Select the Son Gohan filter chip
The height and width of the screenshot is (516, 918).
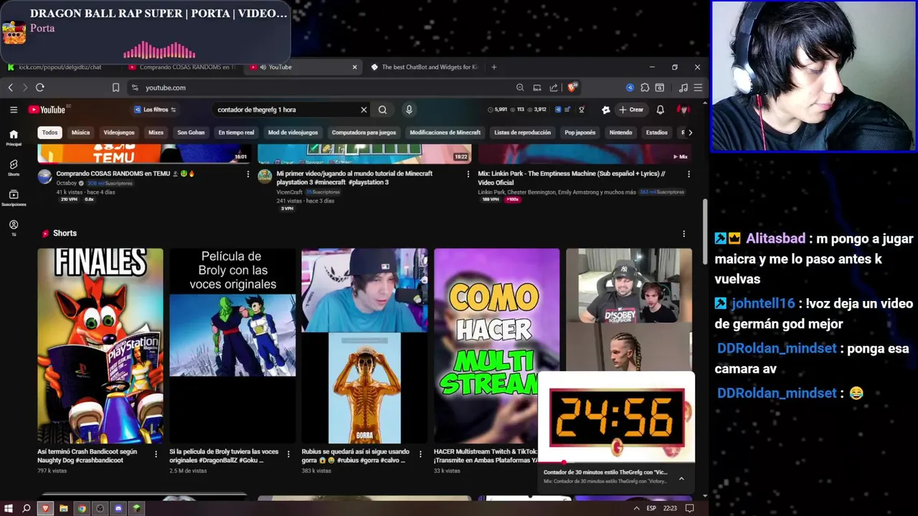point(191,133)
